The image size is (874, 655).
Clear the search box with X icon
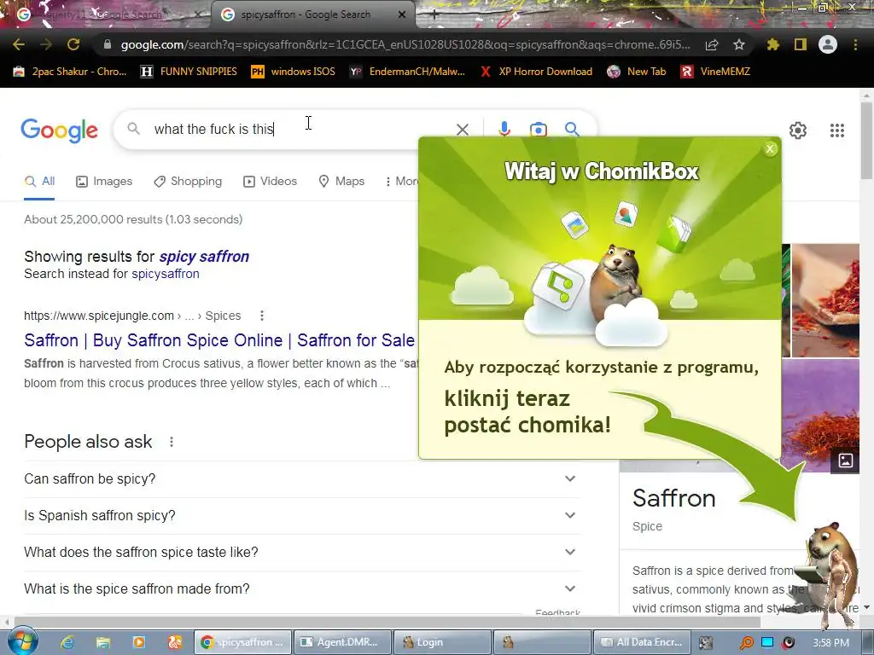pyautogui.click(x=463, y=130)
